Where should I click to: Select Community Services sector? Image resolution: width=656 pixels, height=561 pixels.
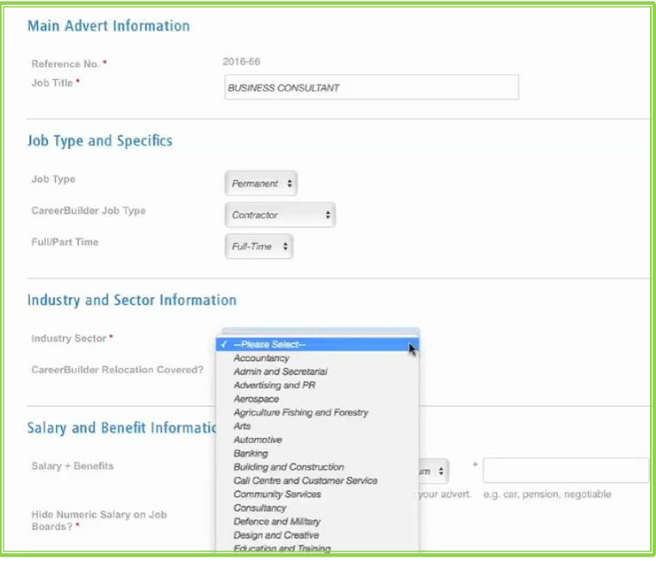pos(277,494)
